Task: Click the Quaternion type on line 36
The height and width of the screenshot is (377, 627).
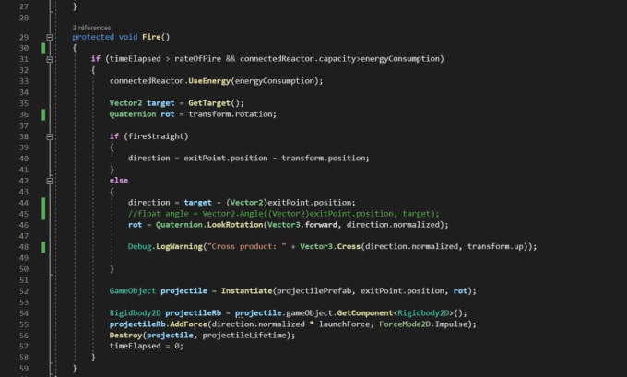Action: tap(133, 114)
